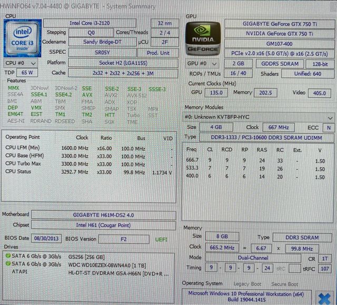The image size is (337, 305).
Task: Click the NVIDIA GeForce logo
Action: [x=203, y=38]
